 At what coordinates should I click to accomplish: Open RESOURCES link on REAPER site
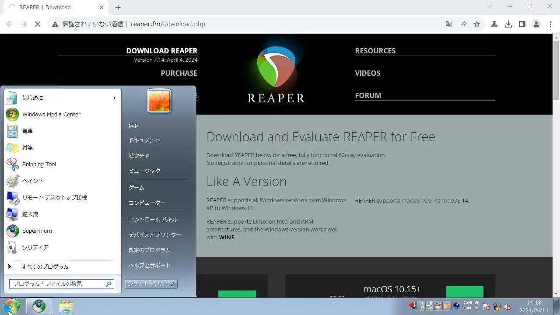(x=375, y=51)
